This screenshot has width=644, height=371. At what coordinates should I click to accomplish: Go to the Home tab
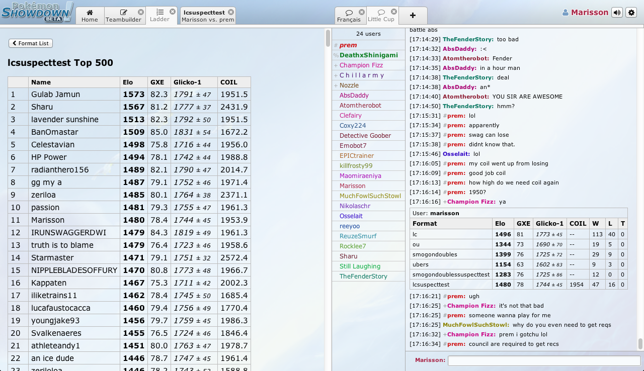pos(90,16)
